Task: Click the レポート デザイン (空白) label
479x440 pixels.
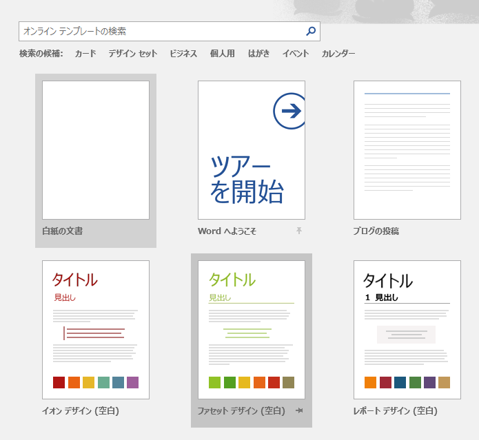Action: click(x=396, y=410)
